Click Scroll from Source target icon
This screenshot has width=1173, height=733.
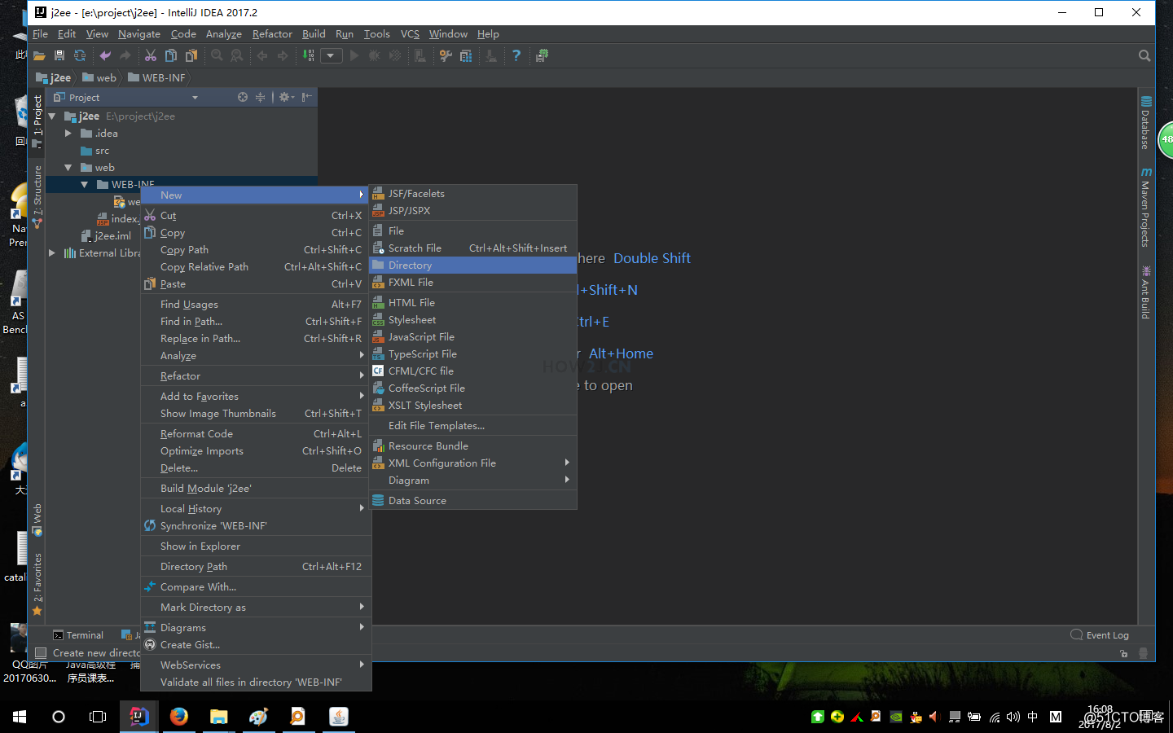point(243,97)
